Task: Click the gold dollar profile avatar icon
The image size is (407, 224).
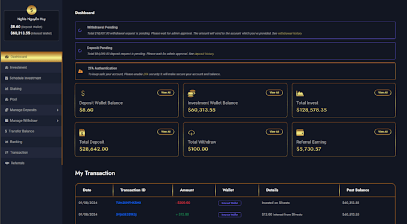Action: pyautogui.click(x=31, y=10)
